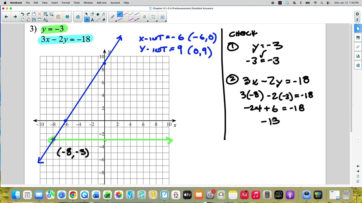Open the pen type dropdown
Image resolution: width=362 pixels, height=203 pixels.
[113, 17]
